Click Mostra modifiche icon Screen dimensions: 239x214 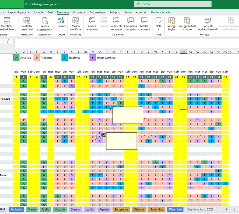point(76,21)
